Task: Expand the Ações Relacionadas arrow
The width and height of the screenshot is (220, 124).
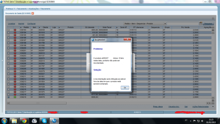Action: (213, 107)
